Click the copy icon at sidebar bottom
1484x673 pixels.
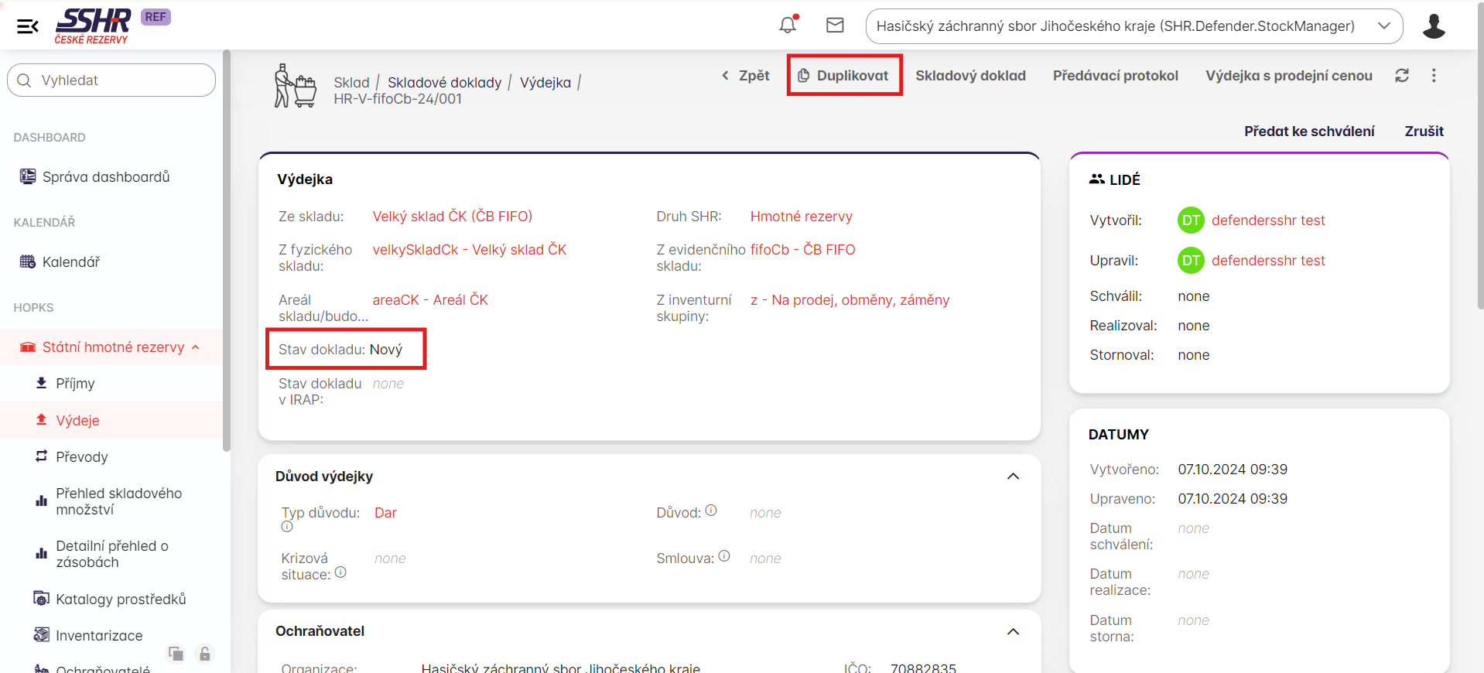(x=176, y=654)
